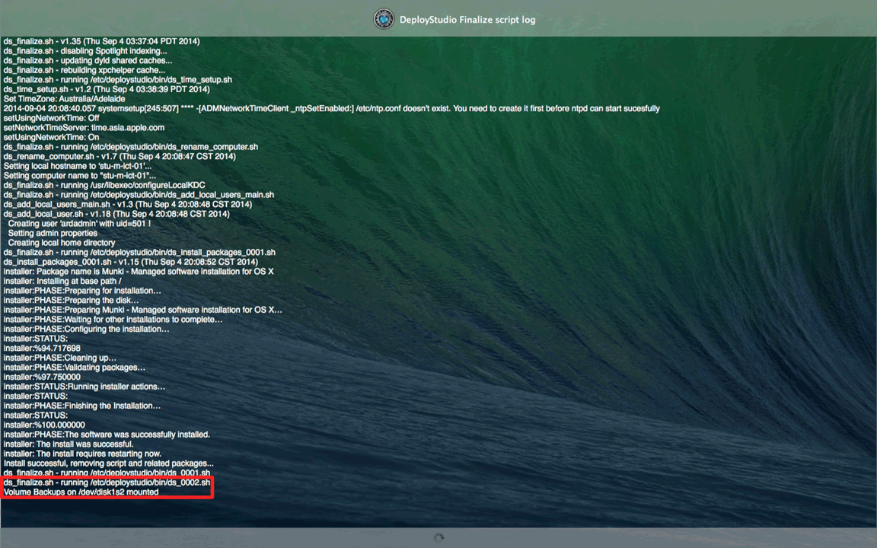This screenshot has height=548, width=877.
Task: Click the 'installer:%94.717698' progress line
Action: [x=42, y=349]
